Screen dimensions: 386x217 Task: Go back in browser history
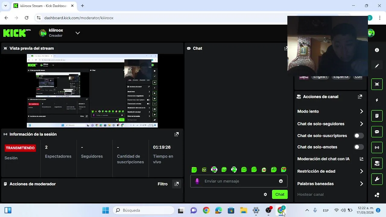6,18
